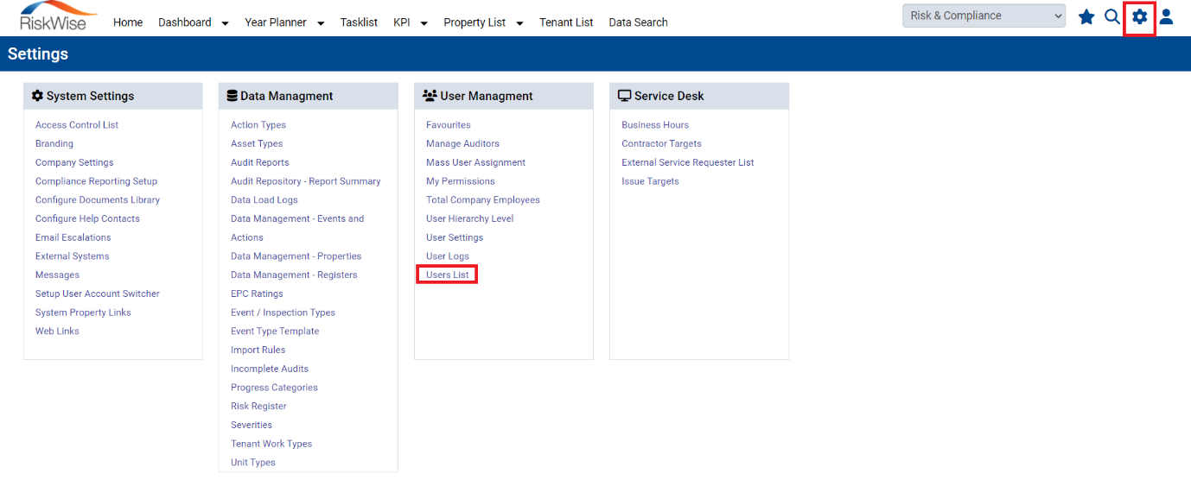The image size is (1191, 480).
Task: Open External Systems link
Action: coord(73,256)
